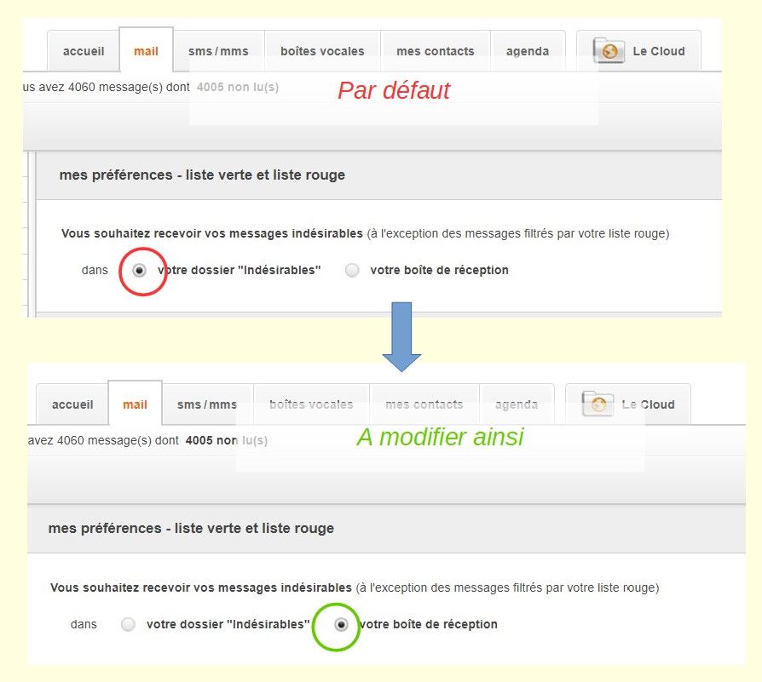
Task: Open the accueil tab in the bottom screenshot
Action: [72, 404]
